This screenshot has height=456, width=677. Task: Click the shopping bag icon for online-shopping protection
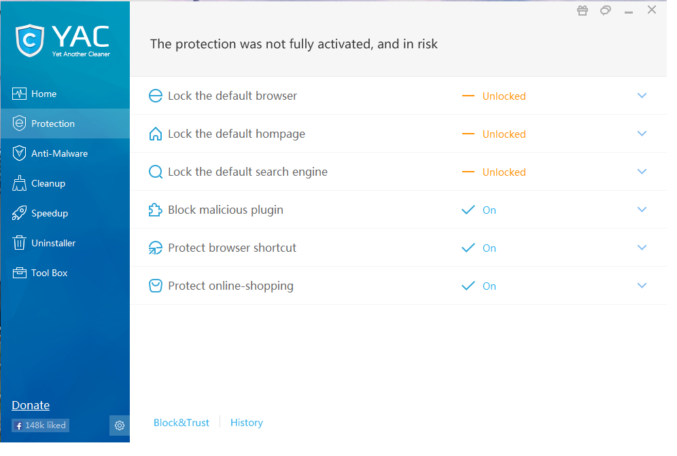[x=156, y=286]
